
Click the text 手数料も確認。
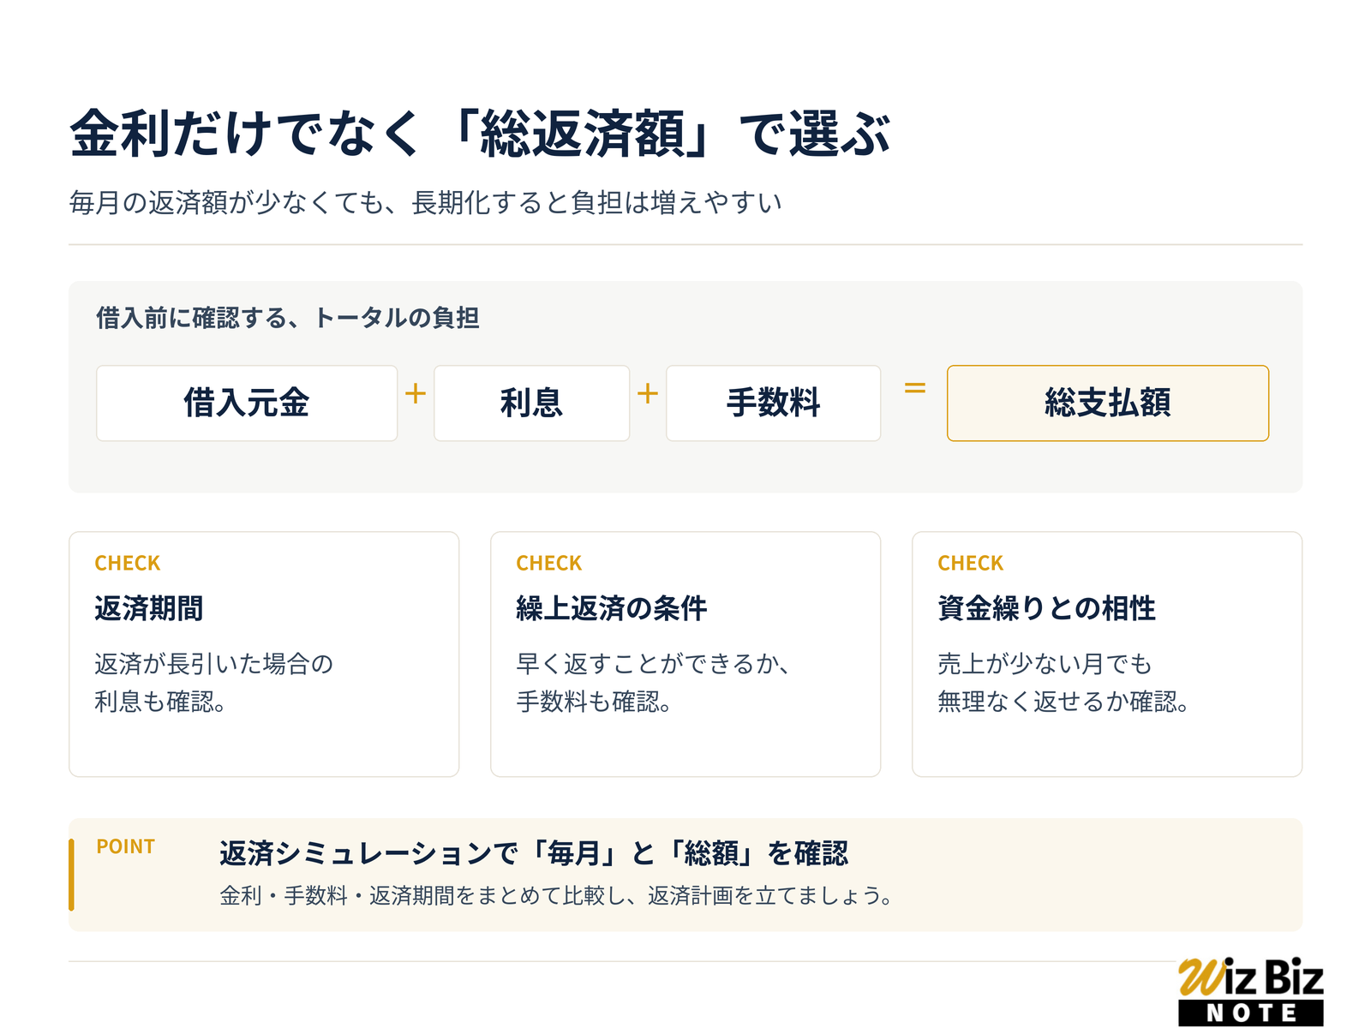[594, 702]
